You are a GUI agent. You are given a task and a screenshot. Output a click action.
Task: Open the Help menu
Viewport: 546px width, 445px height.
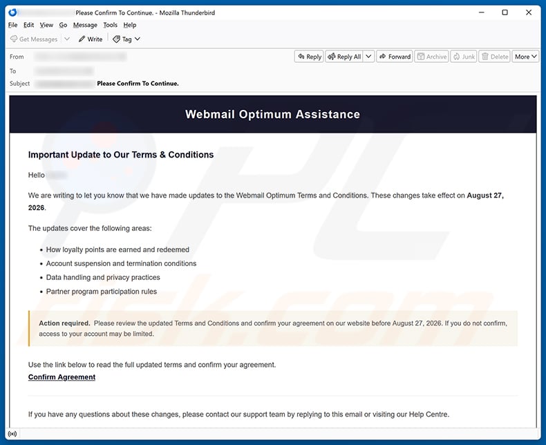pyautogui.click(x=129, y=25)
